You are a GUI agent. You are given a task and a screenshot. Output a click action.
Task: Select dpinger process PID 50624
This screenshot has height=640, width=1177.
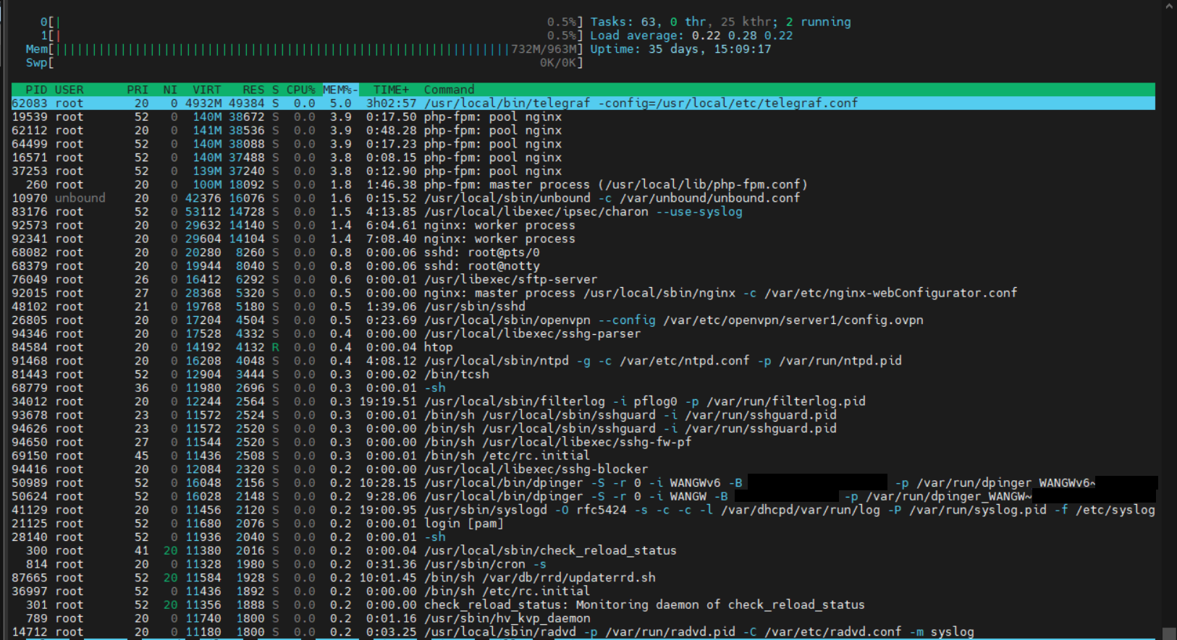[583, 496]
